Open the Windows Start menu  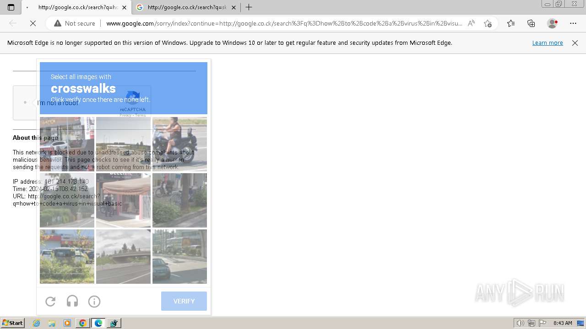(12, 323)
